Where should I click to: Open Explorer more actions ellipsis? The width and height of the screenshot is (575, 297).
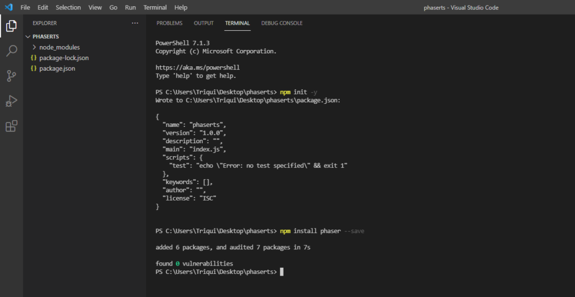(135, 23)
